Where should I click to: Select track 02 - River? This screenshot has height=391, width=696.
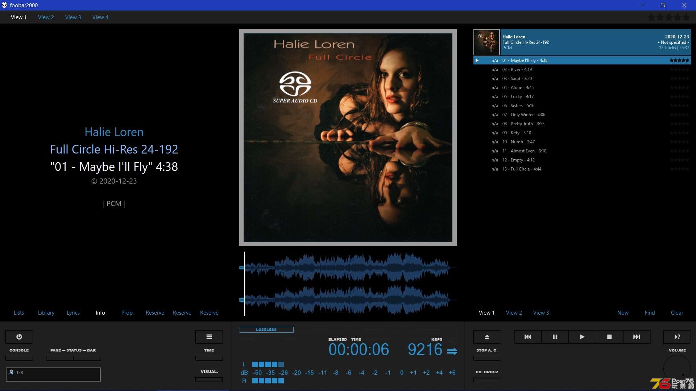pyautogui.click(x=582, y=70)
